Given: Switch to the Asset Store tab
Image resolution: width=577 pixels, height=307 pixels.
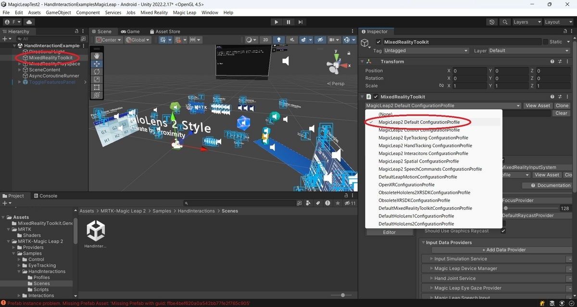Looking at the screenshot, I should [164, 31].
